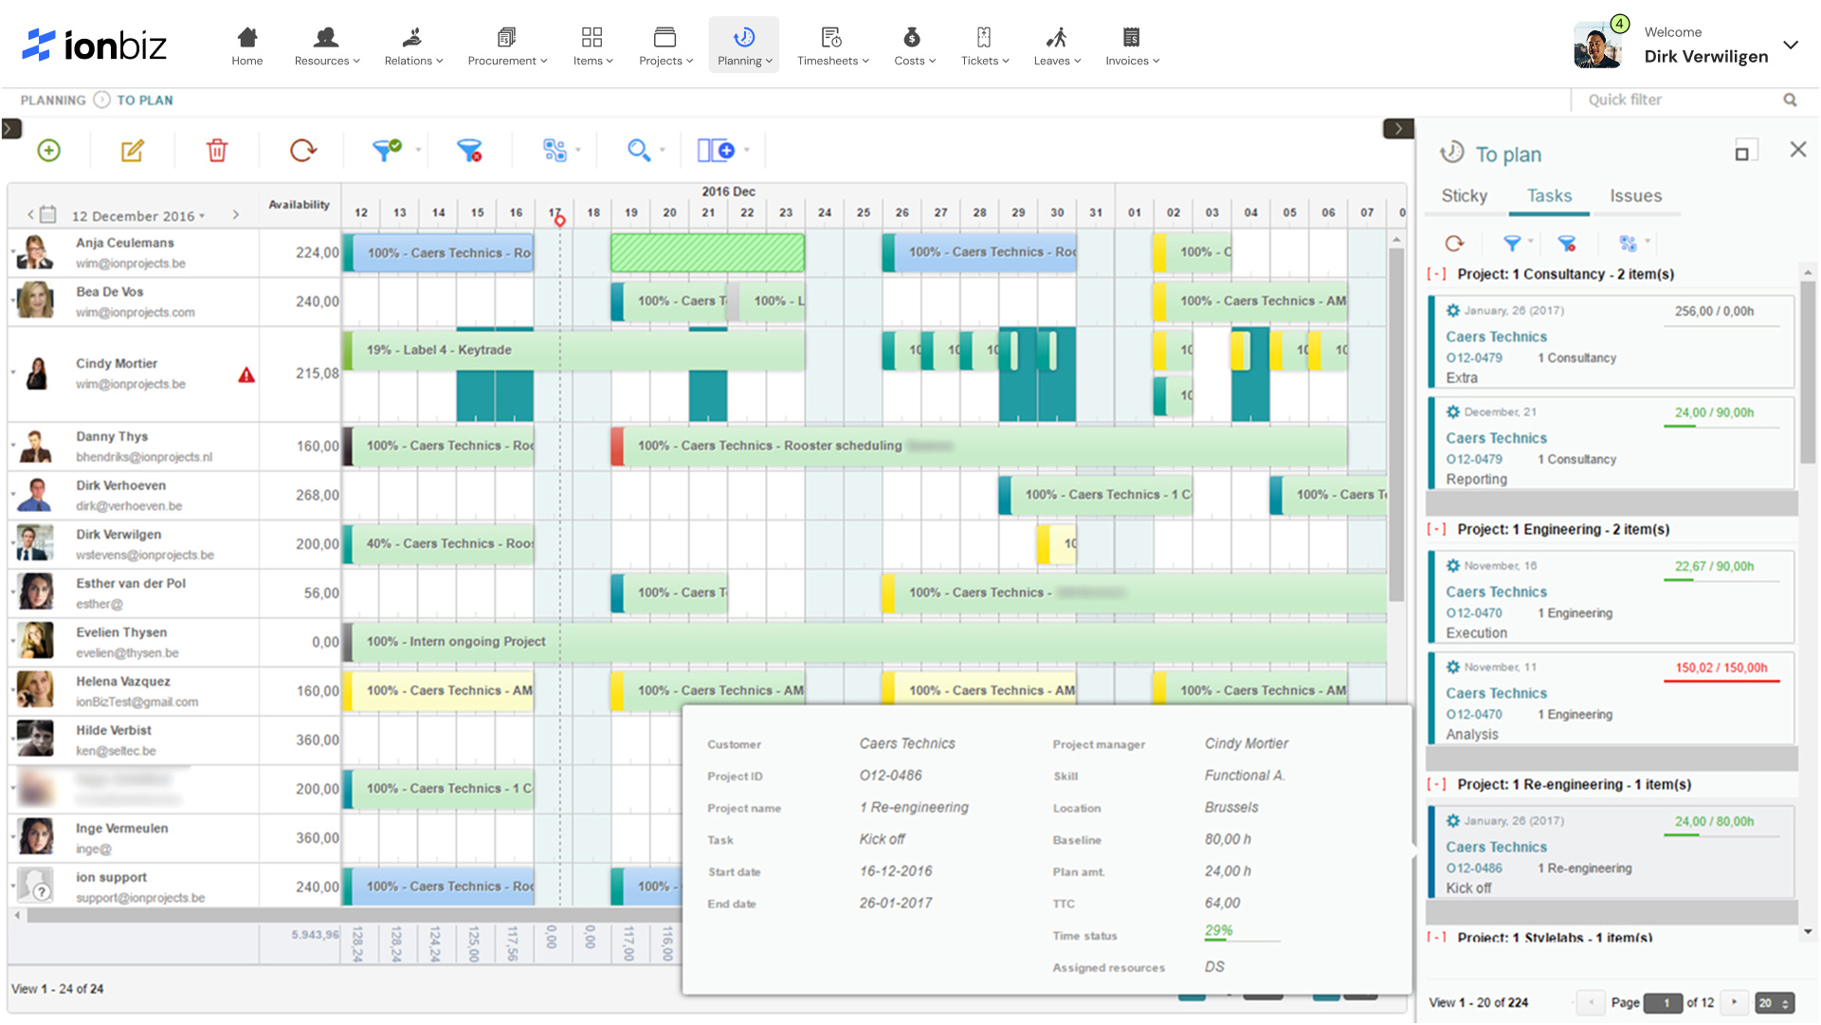This screenshot has width=1821, height=1025.
Task: Switch to the Tasks tab
Action: (1549, 195)
